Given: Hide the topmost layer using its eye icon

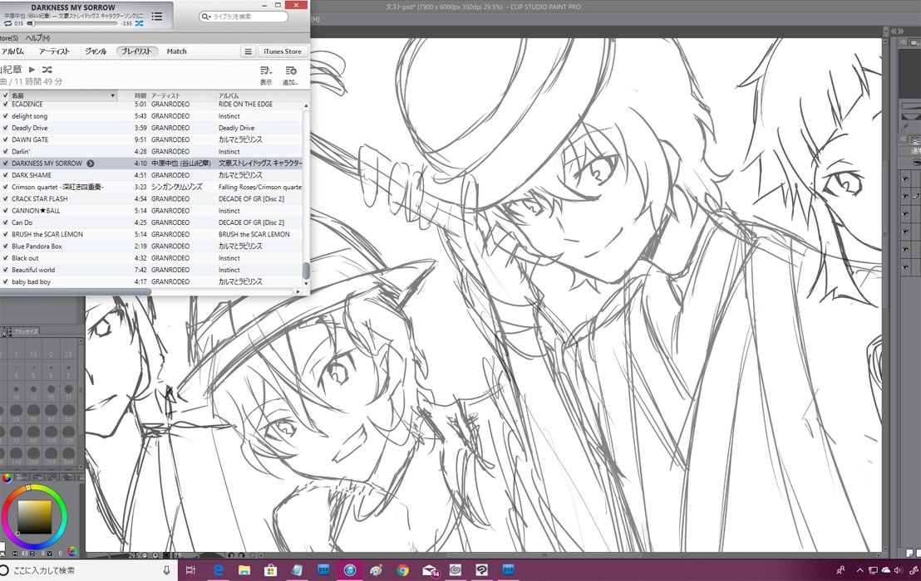Looking at the screenshot, I should (x=905, y=178).
